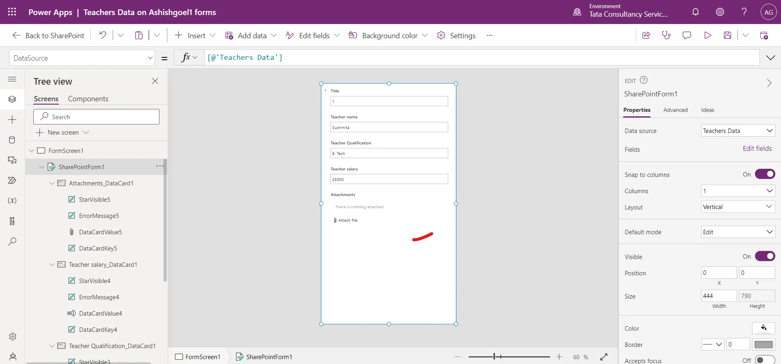Open the sidebar Search magnifier icon

click(x=12, y=242)
